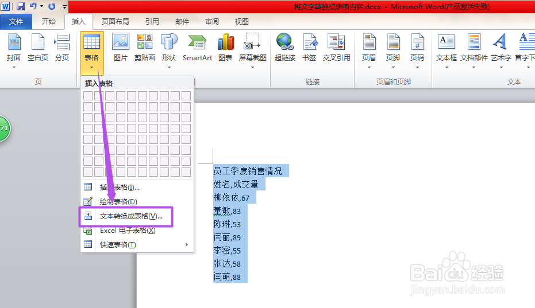This screenshot has width=535, height=308.
Task: Open the Undo history dropdown arrow
Action: pos(41,6)
